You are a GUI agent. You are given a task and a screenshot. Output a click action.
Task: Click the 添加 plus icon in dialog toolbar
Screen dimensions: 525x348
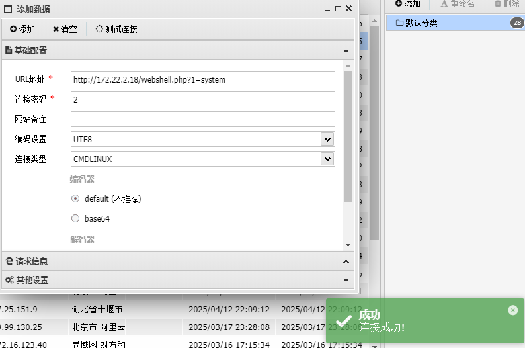click(x=13, y=30)
